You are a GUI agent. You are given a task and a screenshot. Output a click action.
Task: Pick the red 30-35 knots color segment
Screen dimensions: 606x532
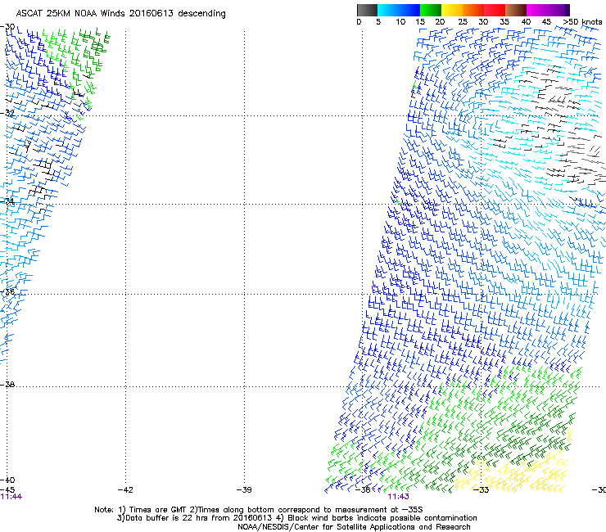point(495,10)
